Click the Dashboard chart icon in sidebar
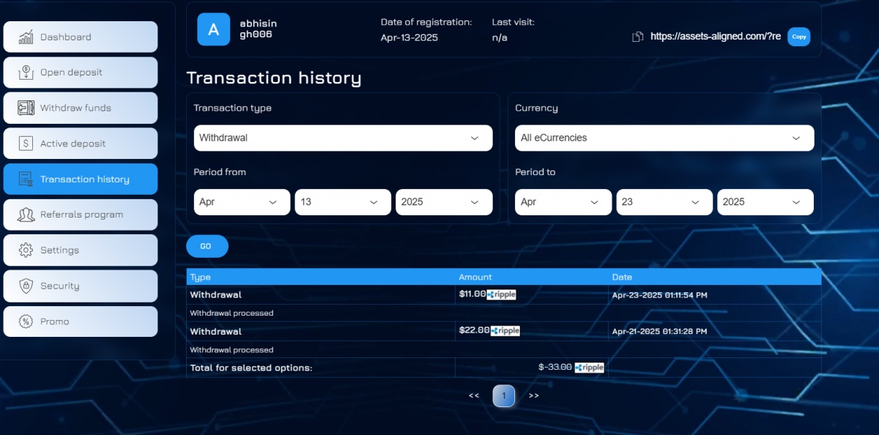The image size is (879, 435). click(26, 37)
